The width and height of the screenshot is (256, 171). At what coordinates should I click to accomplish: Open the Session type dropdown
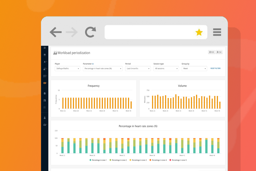(166, 68)
